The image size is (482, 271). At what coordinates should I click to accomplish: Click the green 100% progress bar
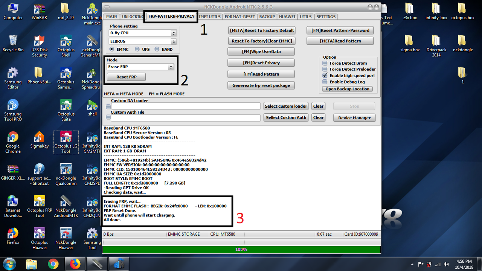pyautogui.click(x=241, y=250)
